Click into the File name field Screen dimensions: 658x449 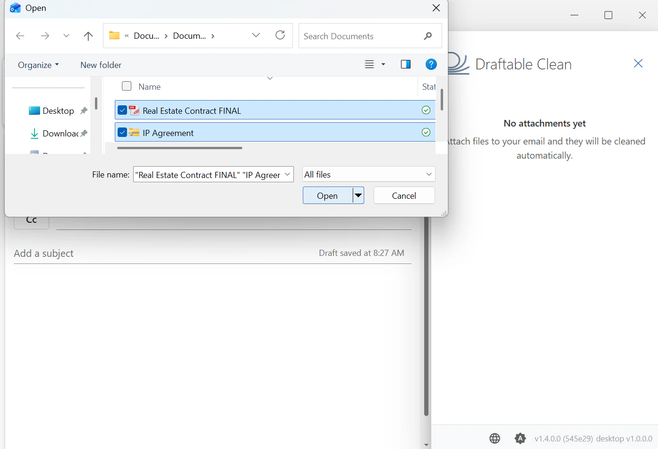(x=208, y=175)
